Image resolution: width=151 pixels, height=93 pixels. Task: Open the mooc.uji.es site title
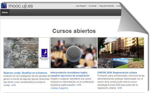point(21,6)
